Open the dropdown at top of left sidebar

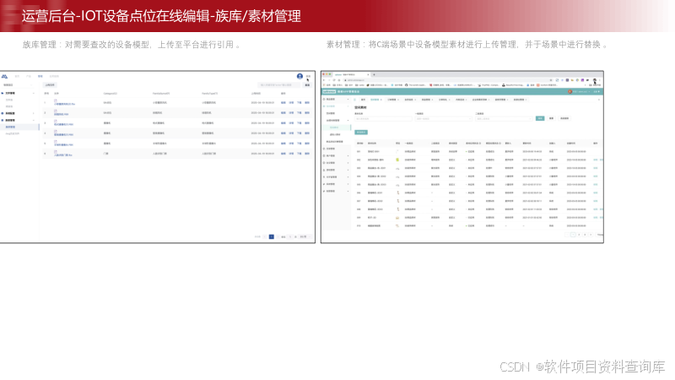[x=19, y=85]
